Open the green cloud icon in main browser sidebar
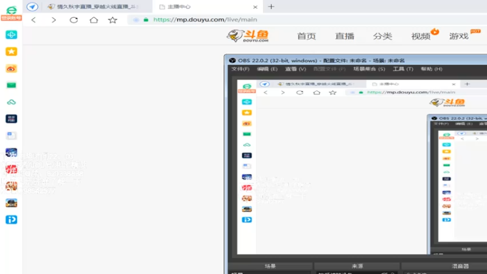487x274 pixels. tap(11, 102)
